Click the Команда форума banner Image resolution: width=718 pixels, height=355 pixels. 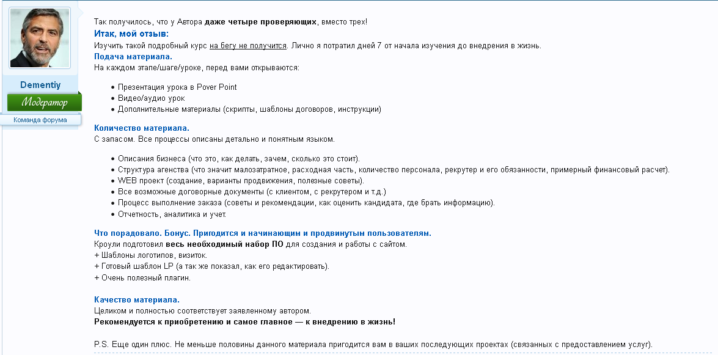(x=40, y=120)
